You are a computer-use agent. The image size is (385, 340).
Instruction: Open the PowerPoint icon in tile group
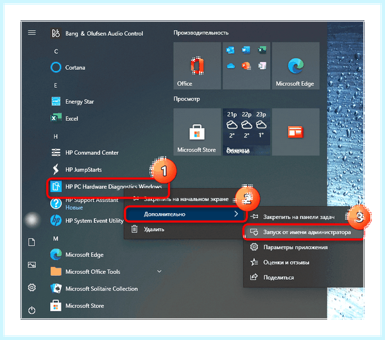click(246, 66)
